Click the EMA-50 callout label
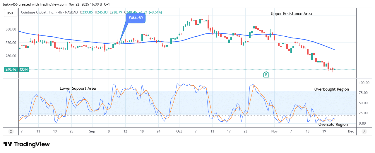 point(136,18)
